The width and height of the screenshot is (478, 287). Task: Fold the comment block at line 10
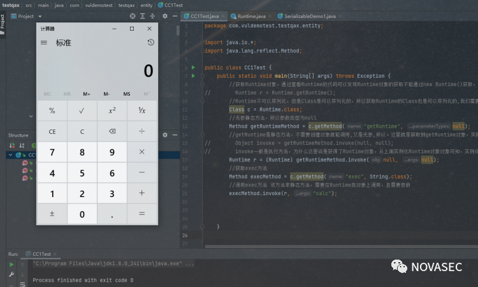[202, 101]
